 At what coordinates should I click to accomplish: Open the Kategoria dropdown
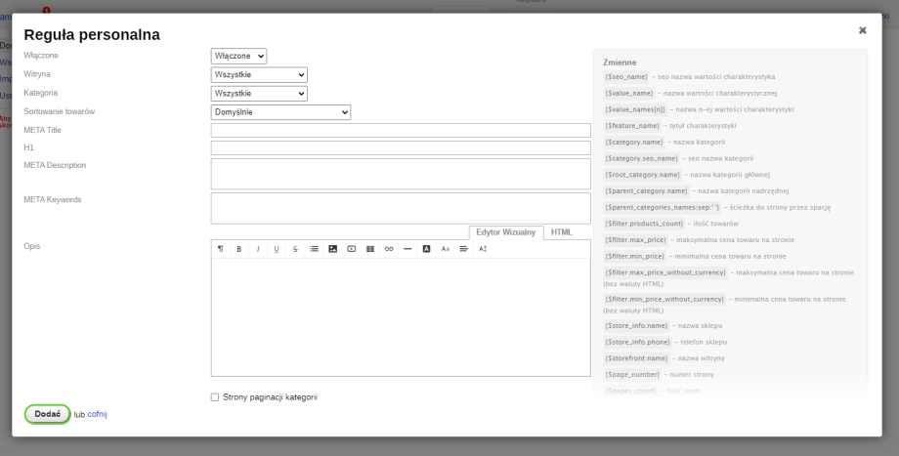coord(259,94)
